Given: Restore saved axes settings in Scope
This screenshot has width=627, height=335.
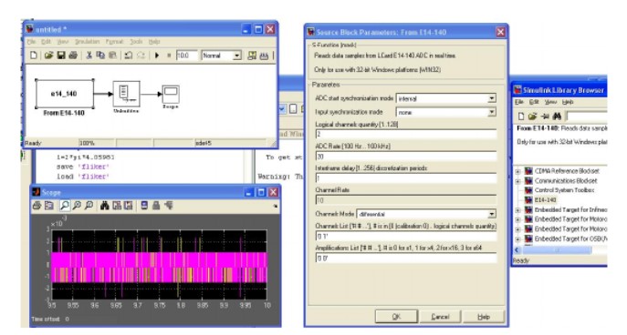Looking at the screenshot, I should point(129,206).
